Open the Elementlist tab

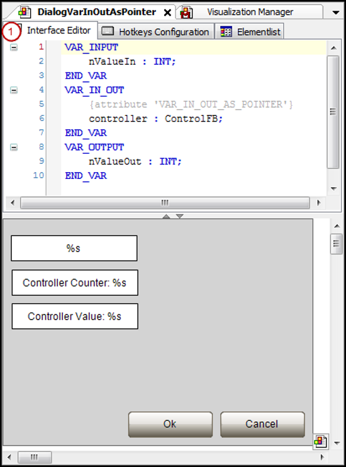tap(249, 32)
